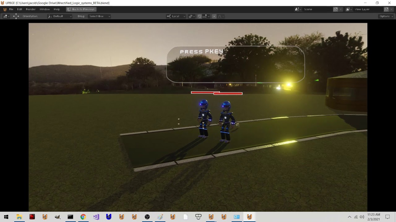Click the new View Layer duplicate icon
The image size is (396, 222).
coord(386,9)
